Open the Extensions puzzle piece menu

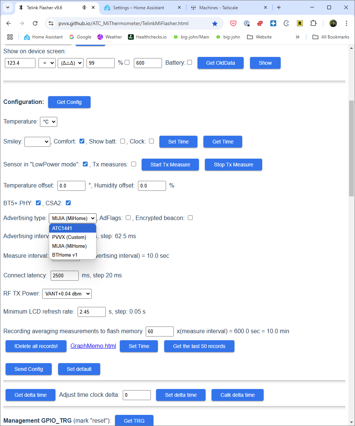313,23
